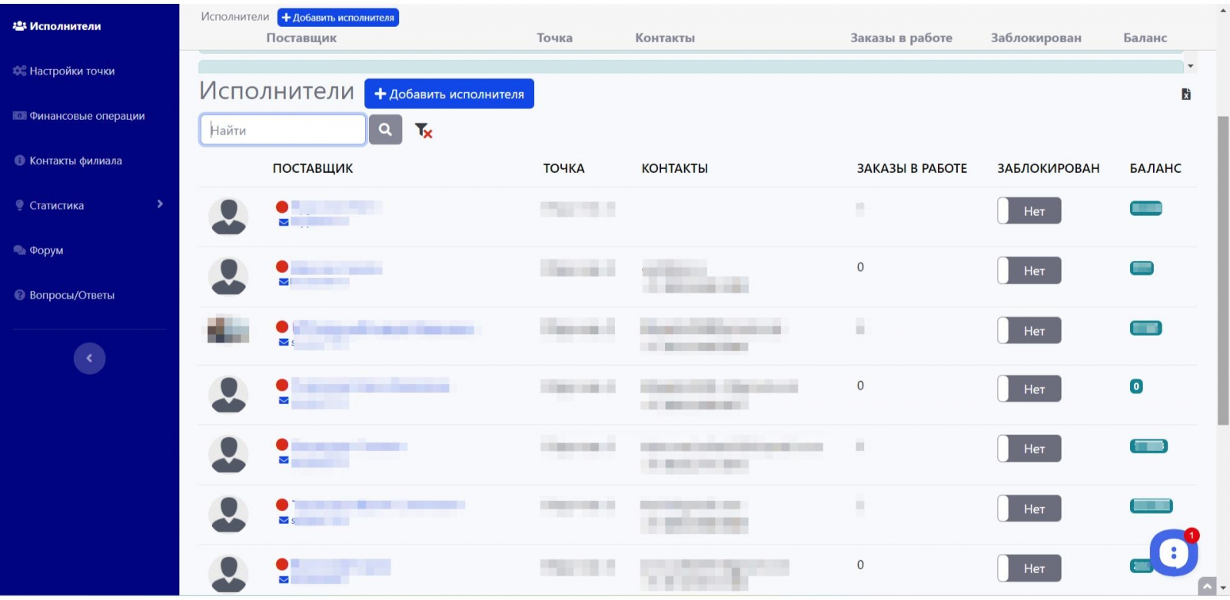Toggle the Заблокирован switch in the fifth row

click(1029, 449)
